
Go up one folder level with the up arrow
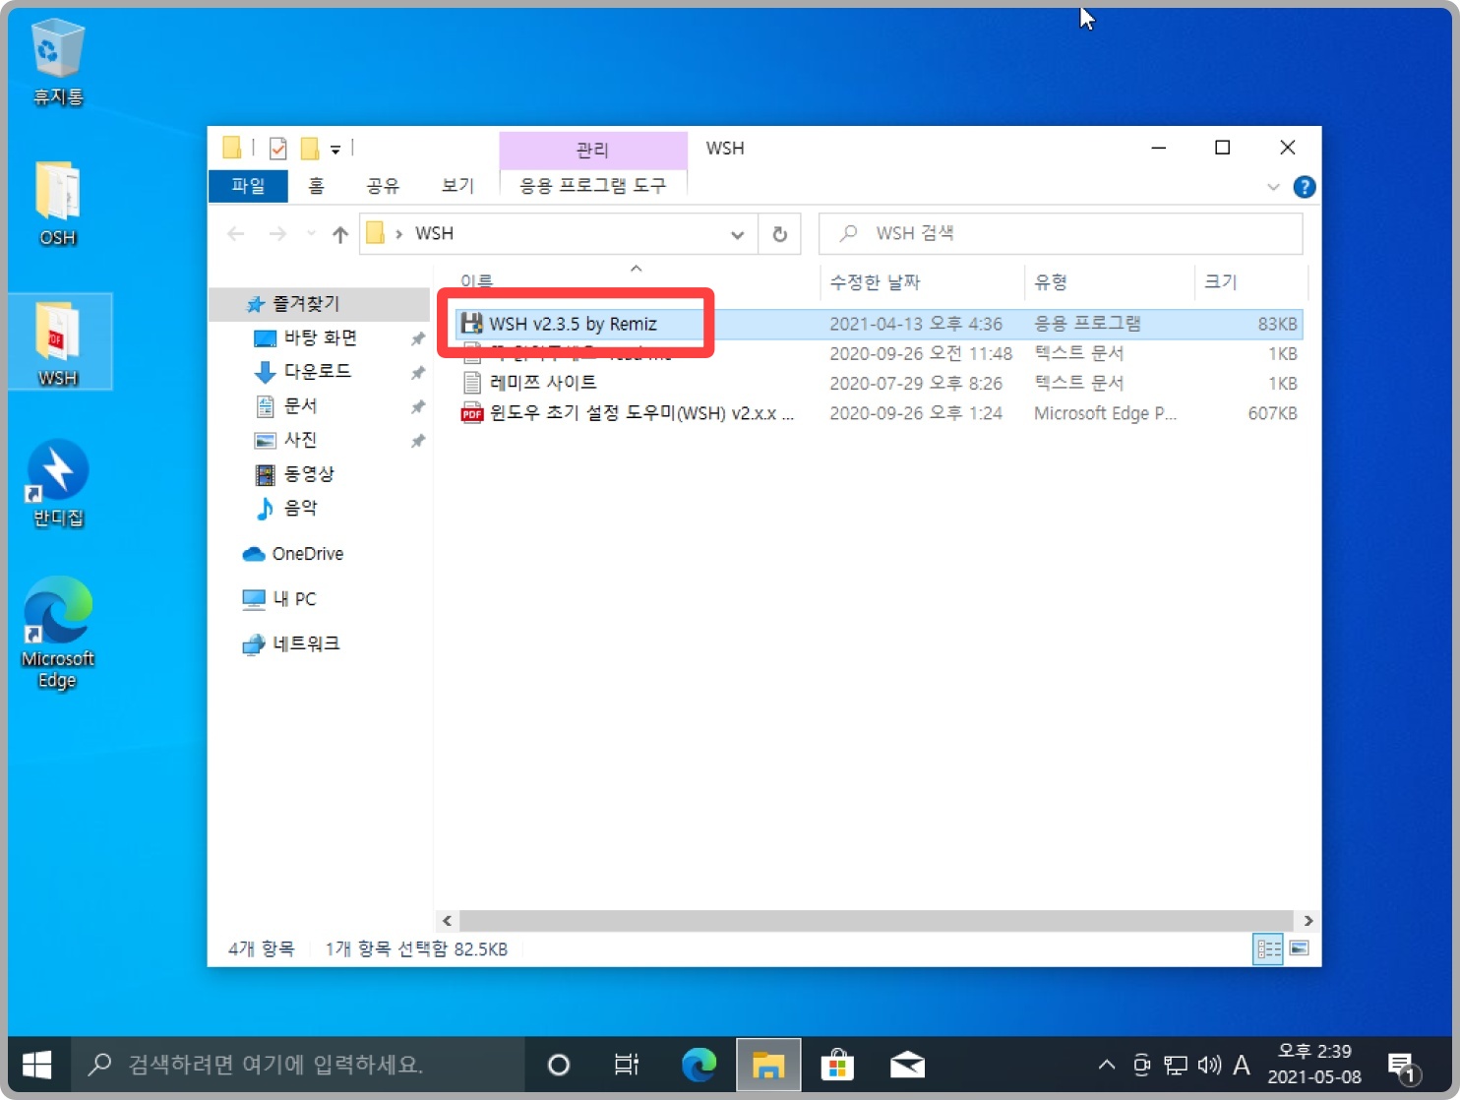coord(339,233)
